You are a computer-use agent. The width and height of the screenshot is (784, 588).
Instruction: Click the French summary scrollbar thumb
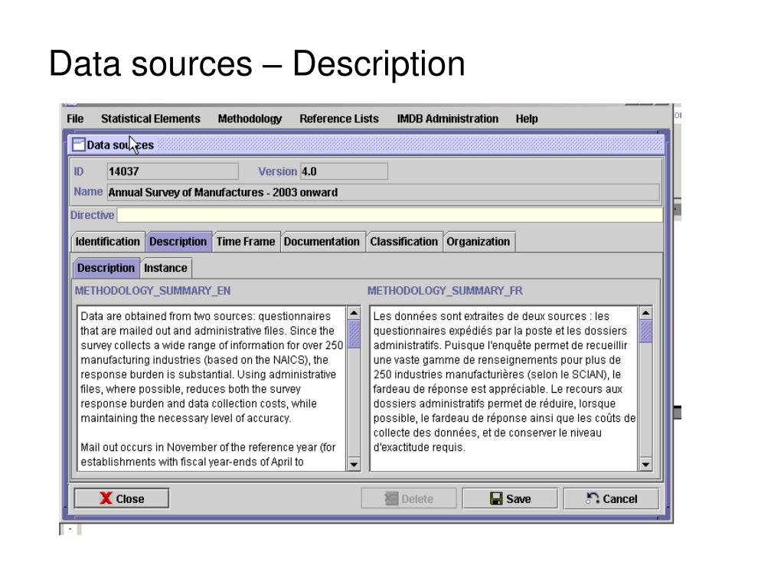[x=645, y=332]
